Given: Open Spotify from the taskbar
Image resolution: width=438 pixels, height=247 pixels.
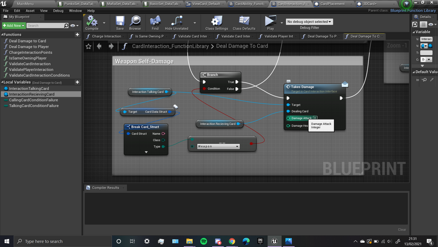Looking at the screenshot, I should (204, 241).
